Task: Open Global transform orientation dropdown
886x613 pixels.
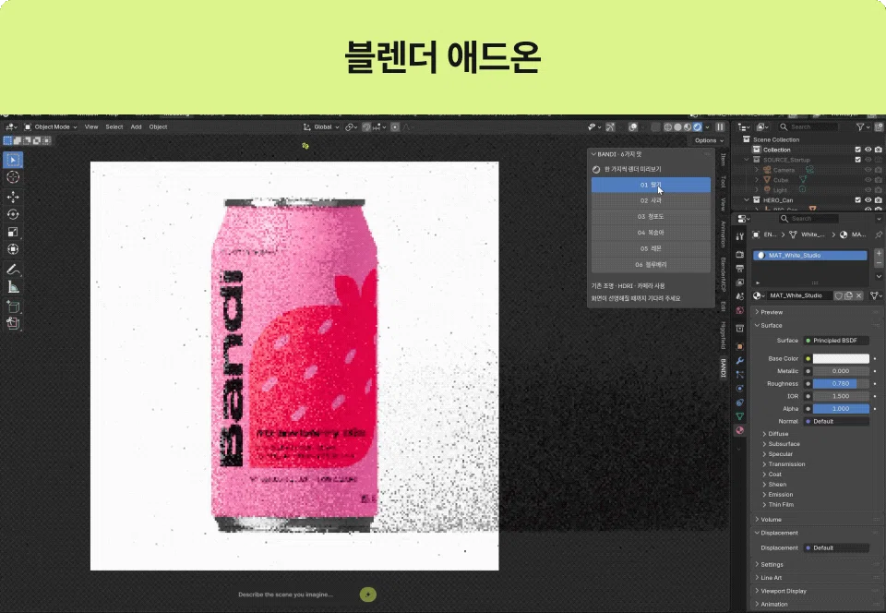Action: click(321, 127)
